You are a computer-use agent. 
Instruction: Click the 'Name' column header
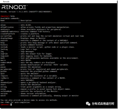tap(3, 21)
